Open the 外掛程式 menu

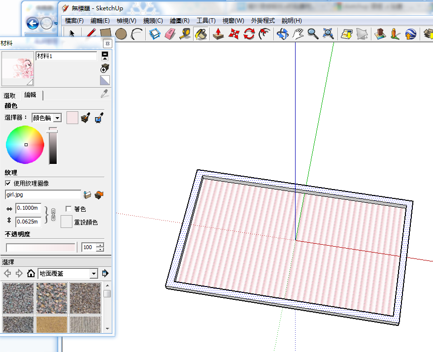(x=263, y=21)
